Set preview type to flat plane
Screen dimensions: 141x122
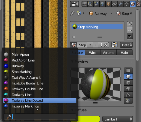(x=128, y=71)
